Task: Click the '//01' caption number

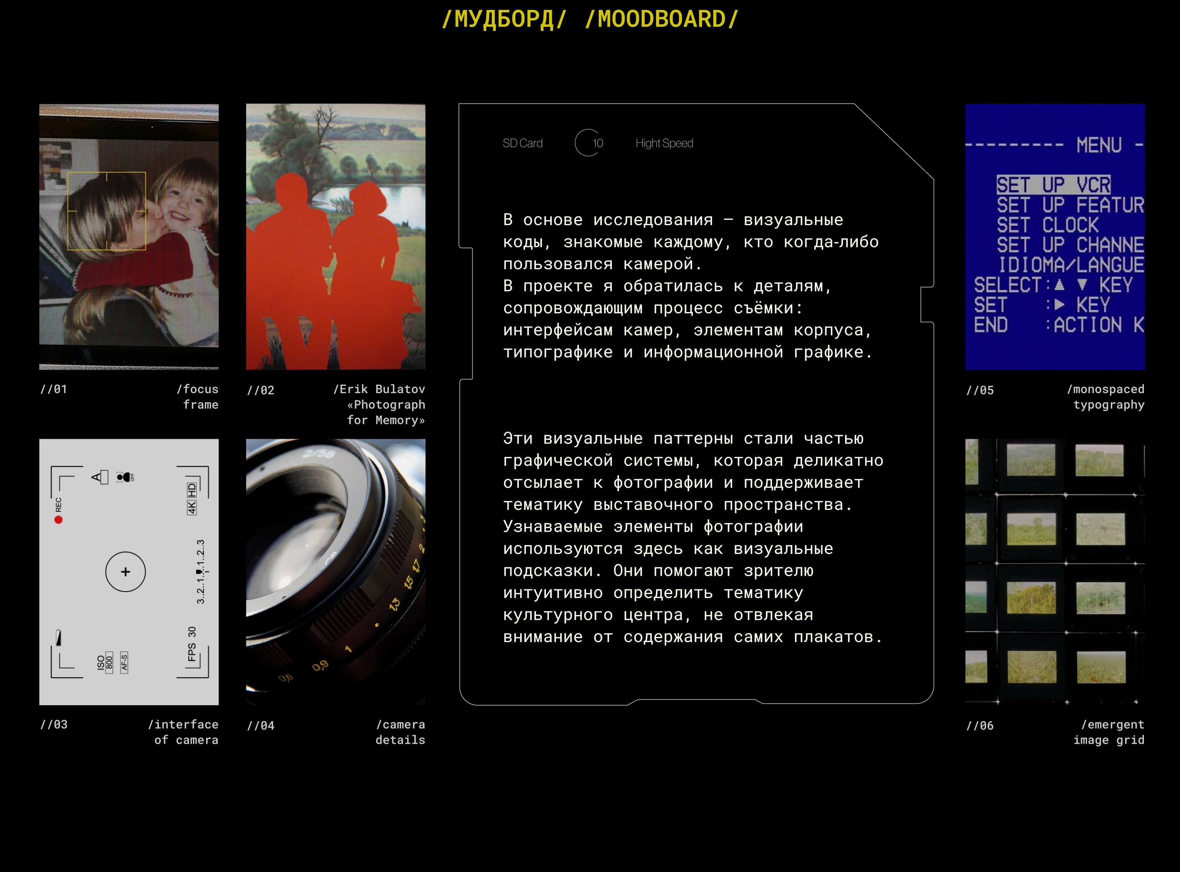Action: coord(54,389)
